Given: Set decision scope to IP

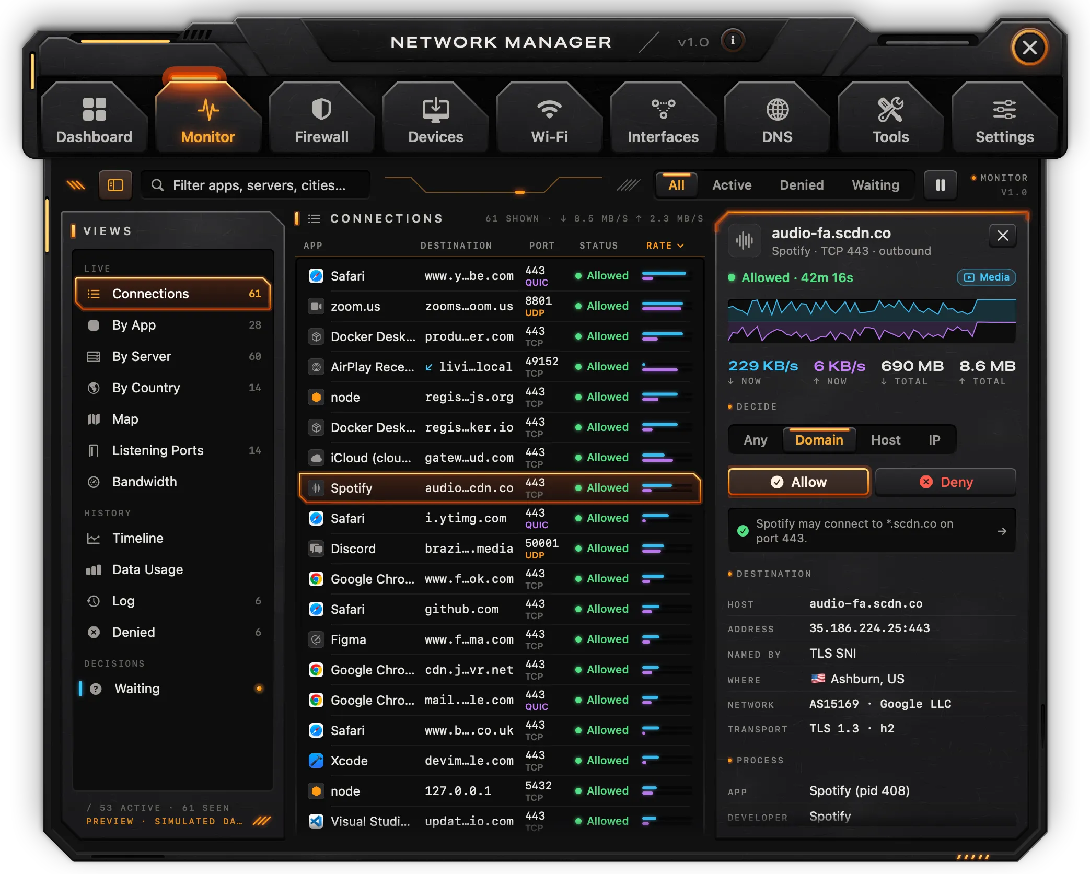Looking at the screenshot, I should [934, 440].
